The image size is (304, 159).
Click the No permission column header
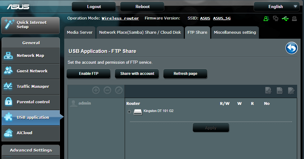click(267, 104)
